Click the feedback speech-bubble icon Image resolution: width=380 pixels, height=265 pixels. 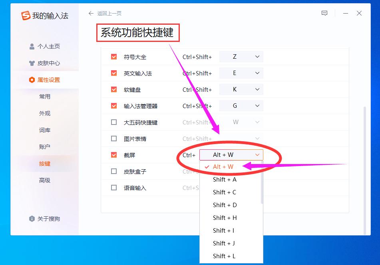[324, 13]
